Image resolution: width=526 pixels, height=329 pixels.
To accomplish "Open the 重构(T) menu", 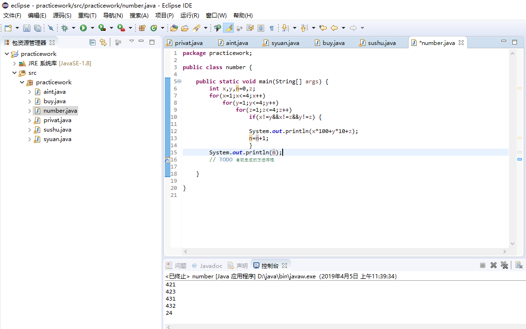I will 87,15.
